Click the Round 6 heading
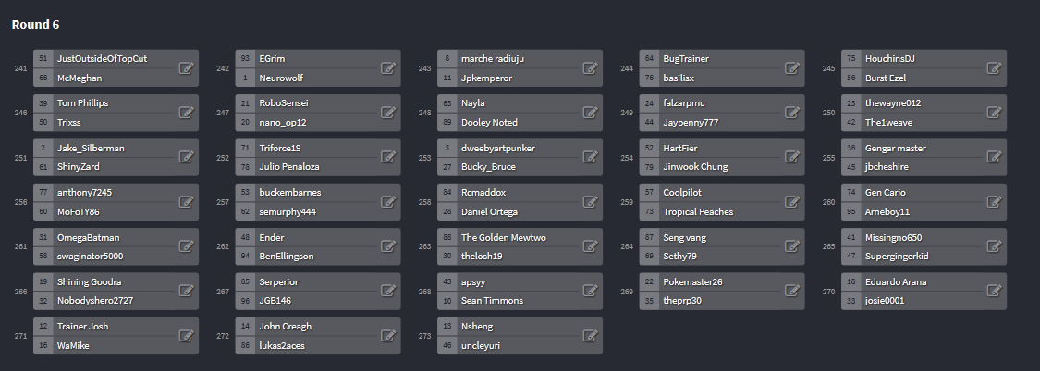This screenshot has height=371, width=1040. 36,25
